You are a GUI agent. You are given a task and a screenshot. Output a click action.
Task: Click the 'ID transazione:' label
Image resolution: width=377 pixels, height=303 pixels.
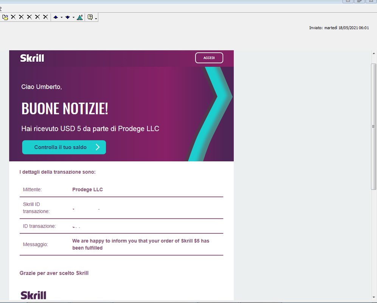(x=39, y=226)
